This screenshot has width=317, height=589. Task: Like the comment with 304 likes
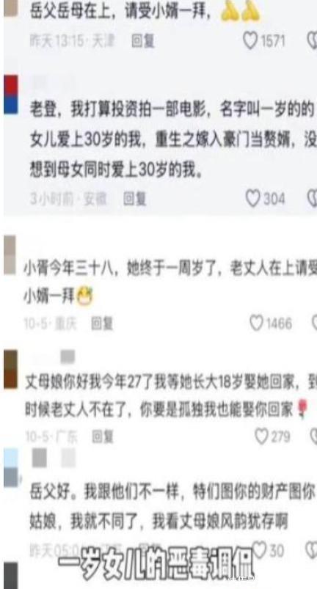(252, 198)
